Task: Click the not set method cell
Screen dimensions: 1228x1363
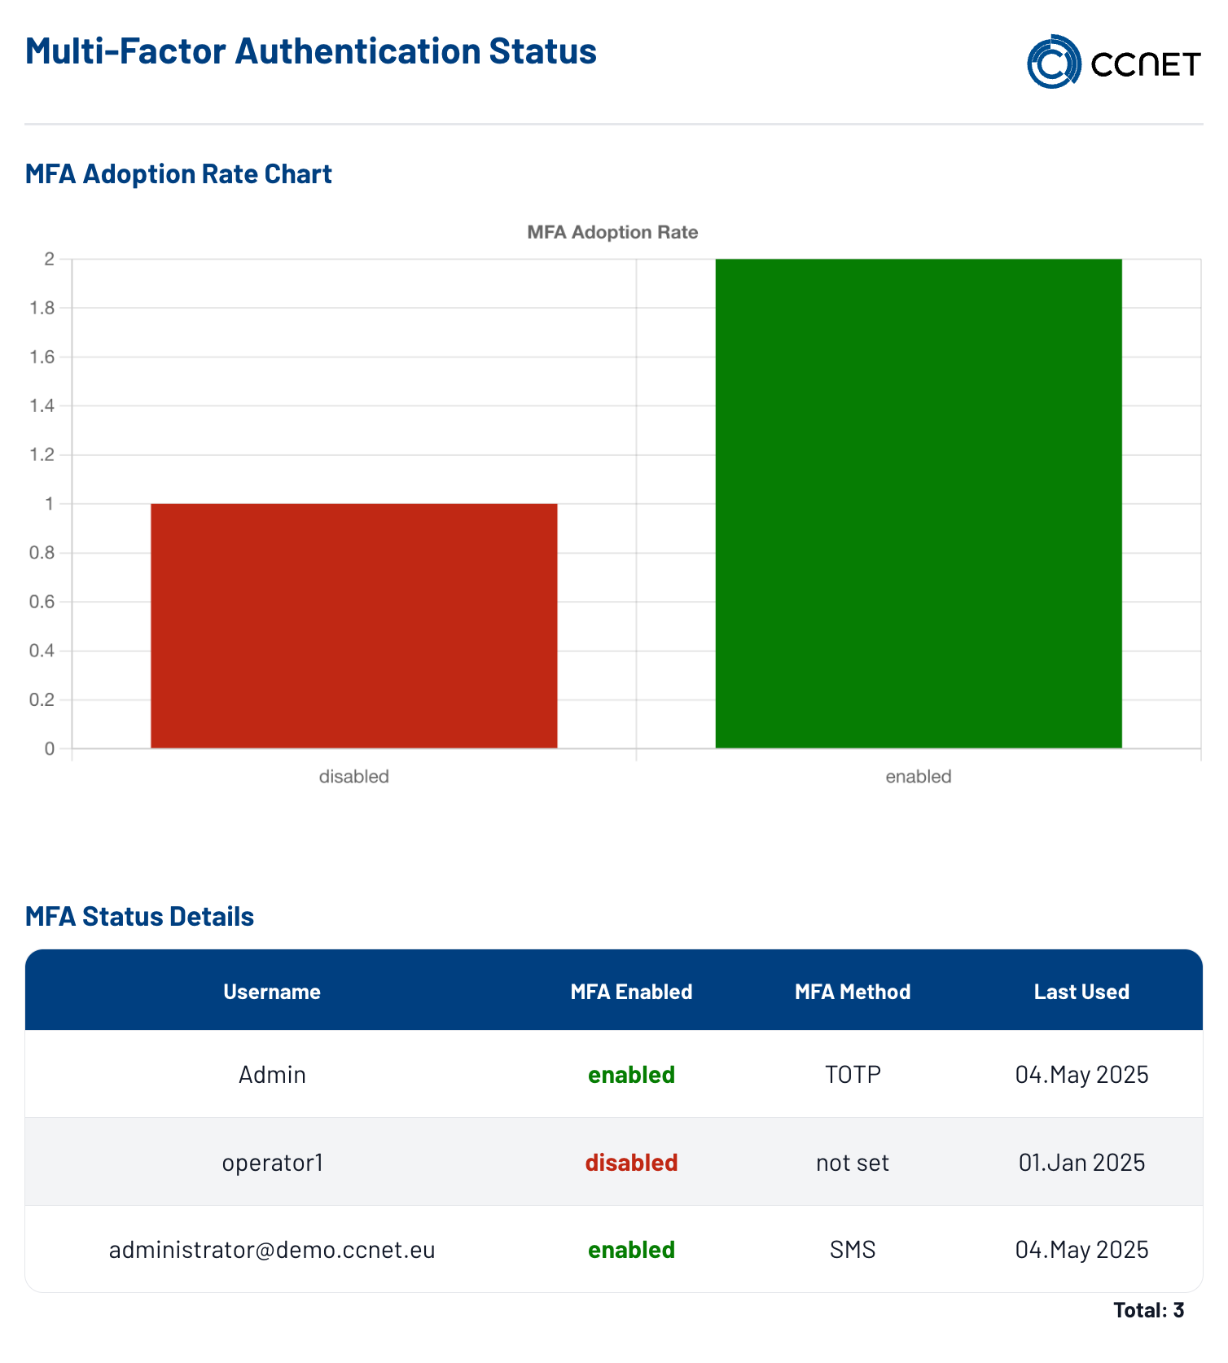Action: tap(853, 1163)
